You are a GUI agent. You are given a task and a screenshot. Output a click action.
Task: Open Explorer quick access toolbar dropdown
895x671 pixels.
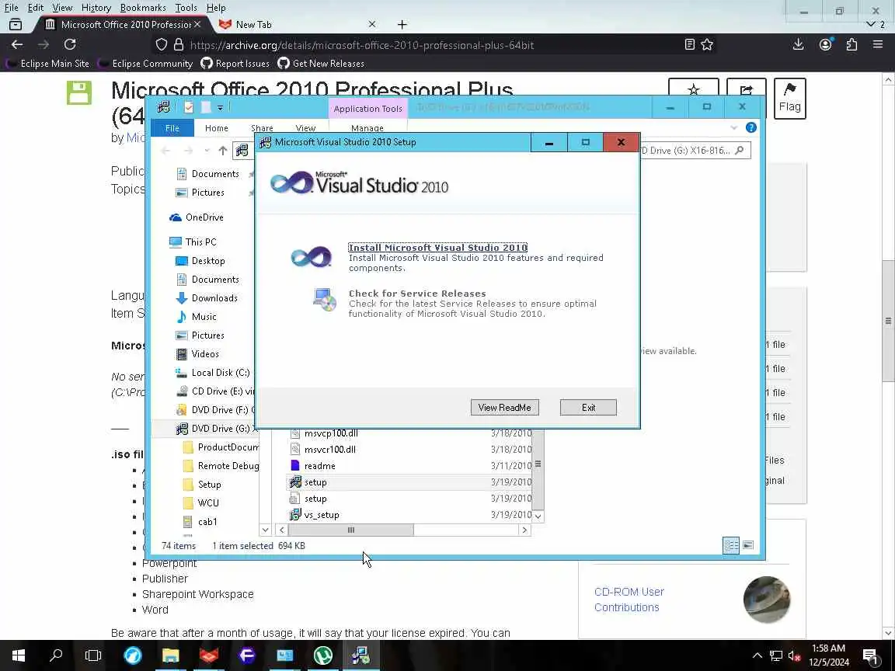click(221, 107)
